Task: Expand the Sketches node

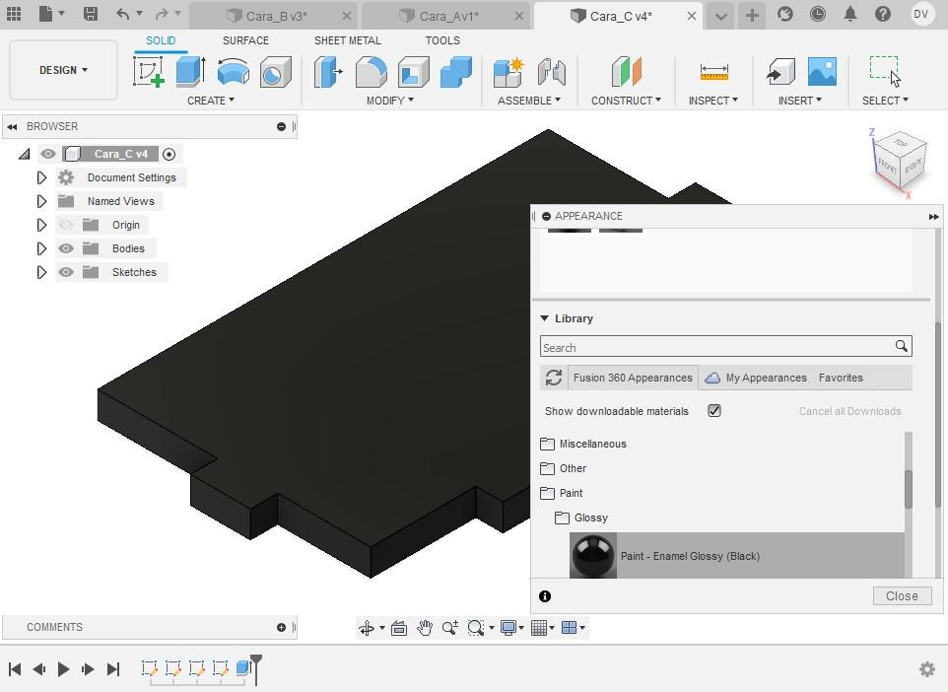Action: [41, 272]
